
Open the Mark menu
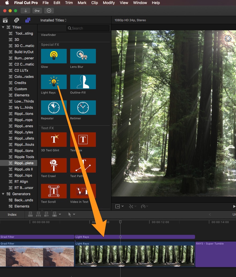pos(82,3)
